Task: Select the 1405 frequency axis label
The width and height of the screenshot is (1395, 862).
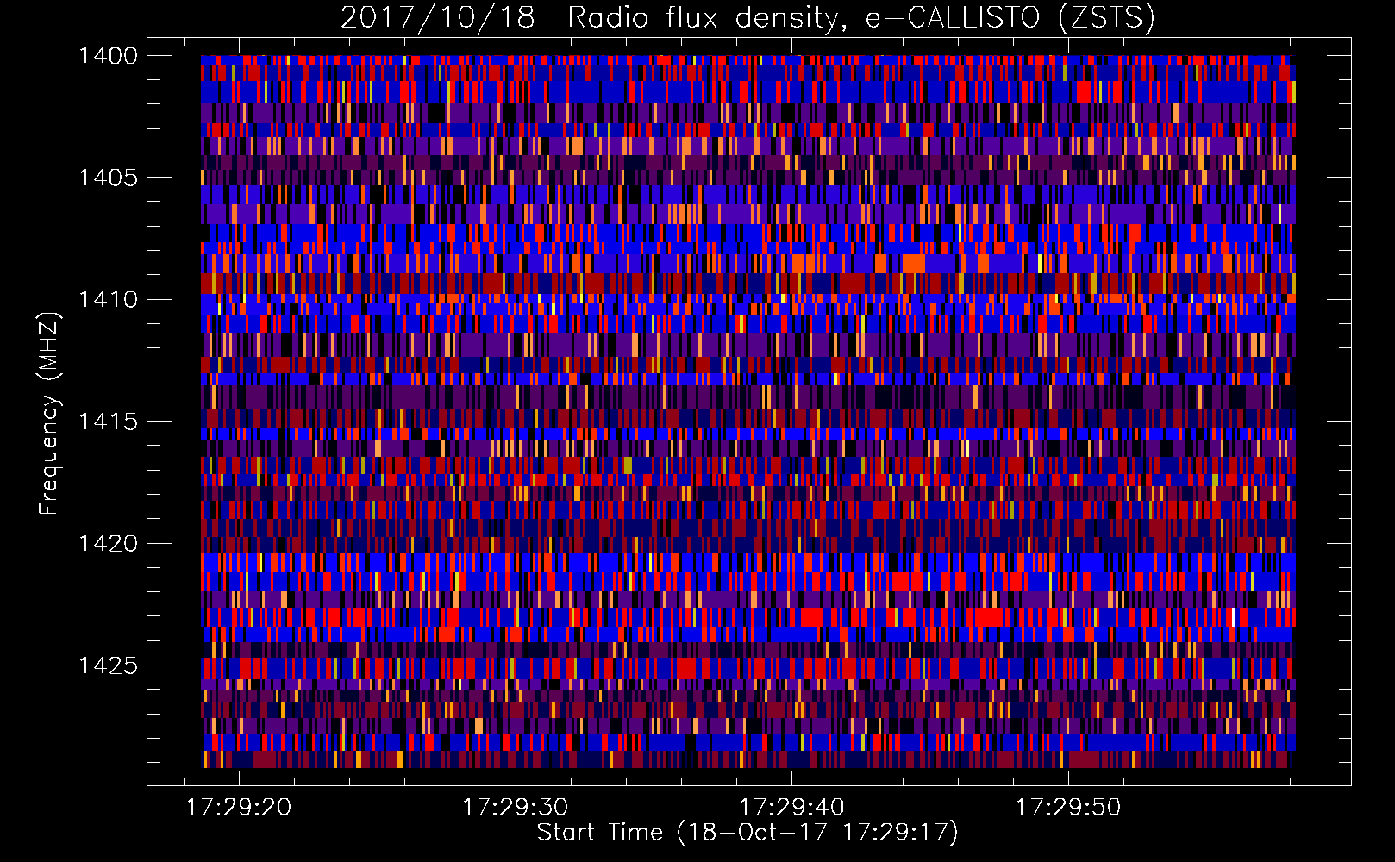Action: click(x=108, y=178)
